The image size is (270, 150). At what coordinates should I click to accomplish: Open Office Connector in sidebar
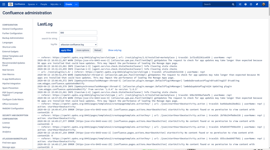pyautogui.click(x=10, y=104)
